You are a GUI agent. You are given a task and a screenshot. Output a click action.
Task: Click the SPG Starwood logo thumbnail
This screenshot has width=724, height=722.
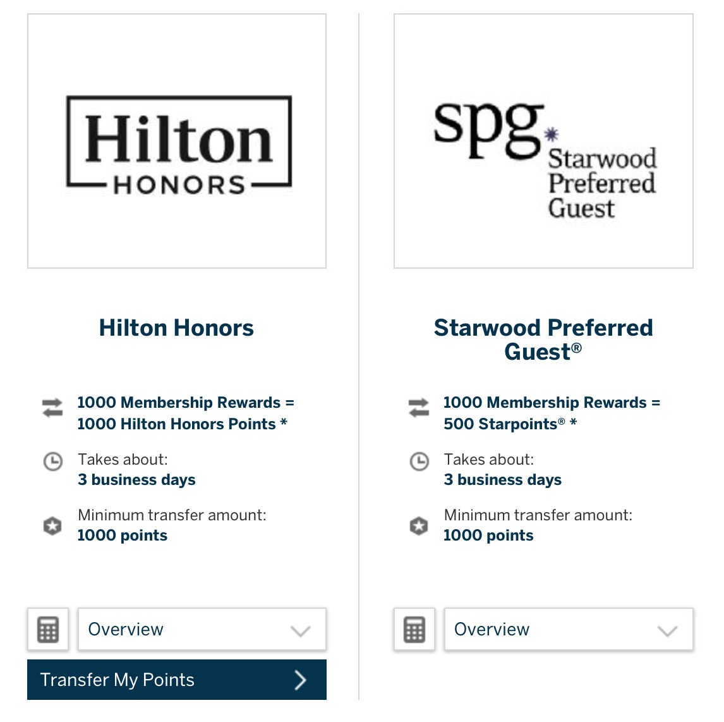pos(543,141)
